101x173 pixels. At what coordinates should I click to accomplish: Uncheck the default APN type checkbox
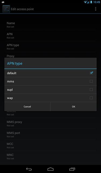[x=91, y=73]
